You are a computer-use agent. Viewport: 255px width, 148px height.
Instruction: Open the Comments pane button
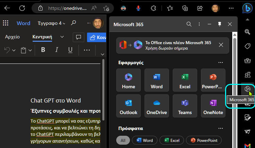pos(79,37)
